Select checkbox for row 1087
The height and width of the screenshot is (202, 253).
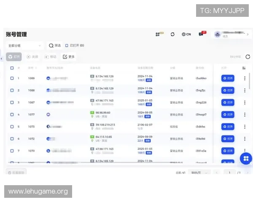[12, 102]
